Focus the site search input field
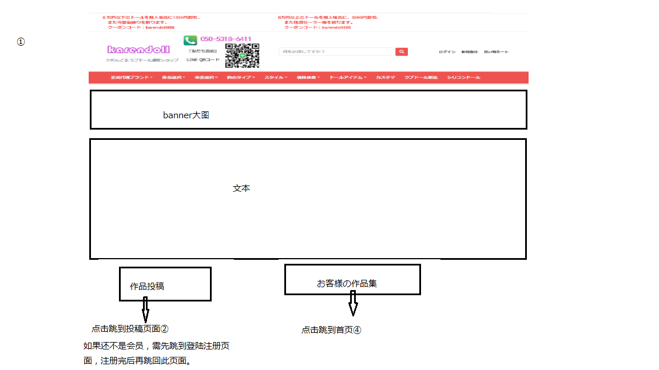The height and width of the screenshot is (370, 659). coord(336,52)
